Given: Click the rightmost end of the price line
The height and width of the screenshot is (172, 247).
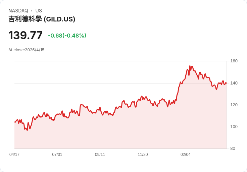Looking at the screenshot, I should [226, 83].
